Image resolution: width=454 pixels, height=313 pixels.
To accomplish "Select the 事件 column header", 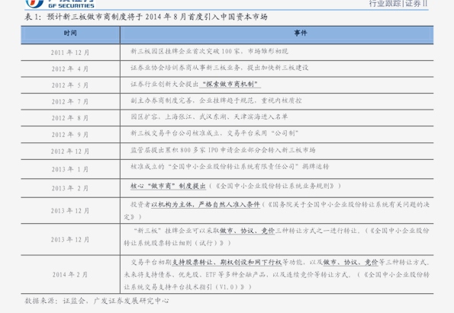I will click(277, 34).
